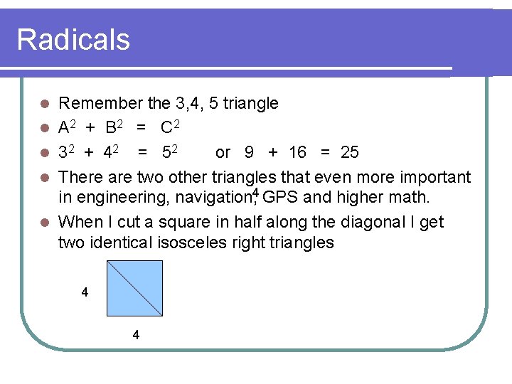Click the bullet before 'Remember the 3,4, 5 triangle'
This screenshot has height=384, width=512.
coord(45,104)
